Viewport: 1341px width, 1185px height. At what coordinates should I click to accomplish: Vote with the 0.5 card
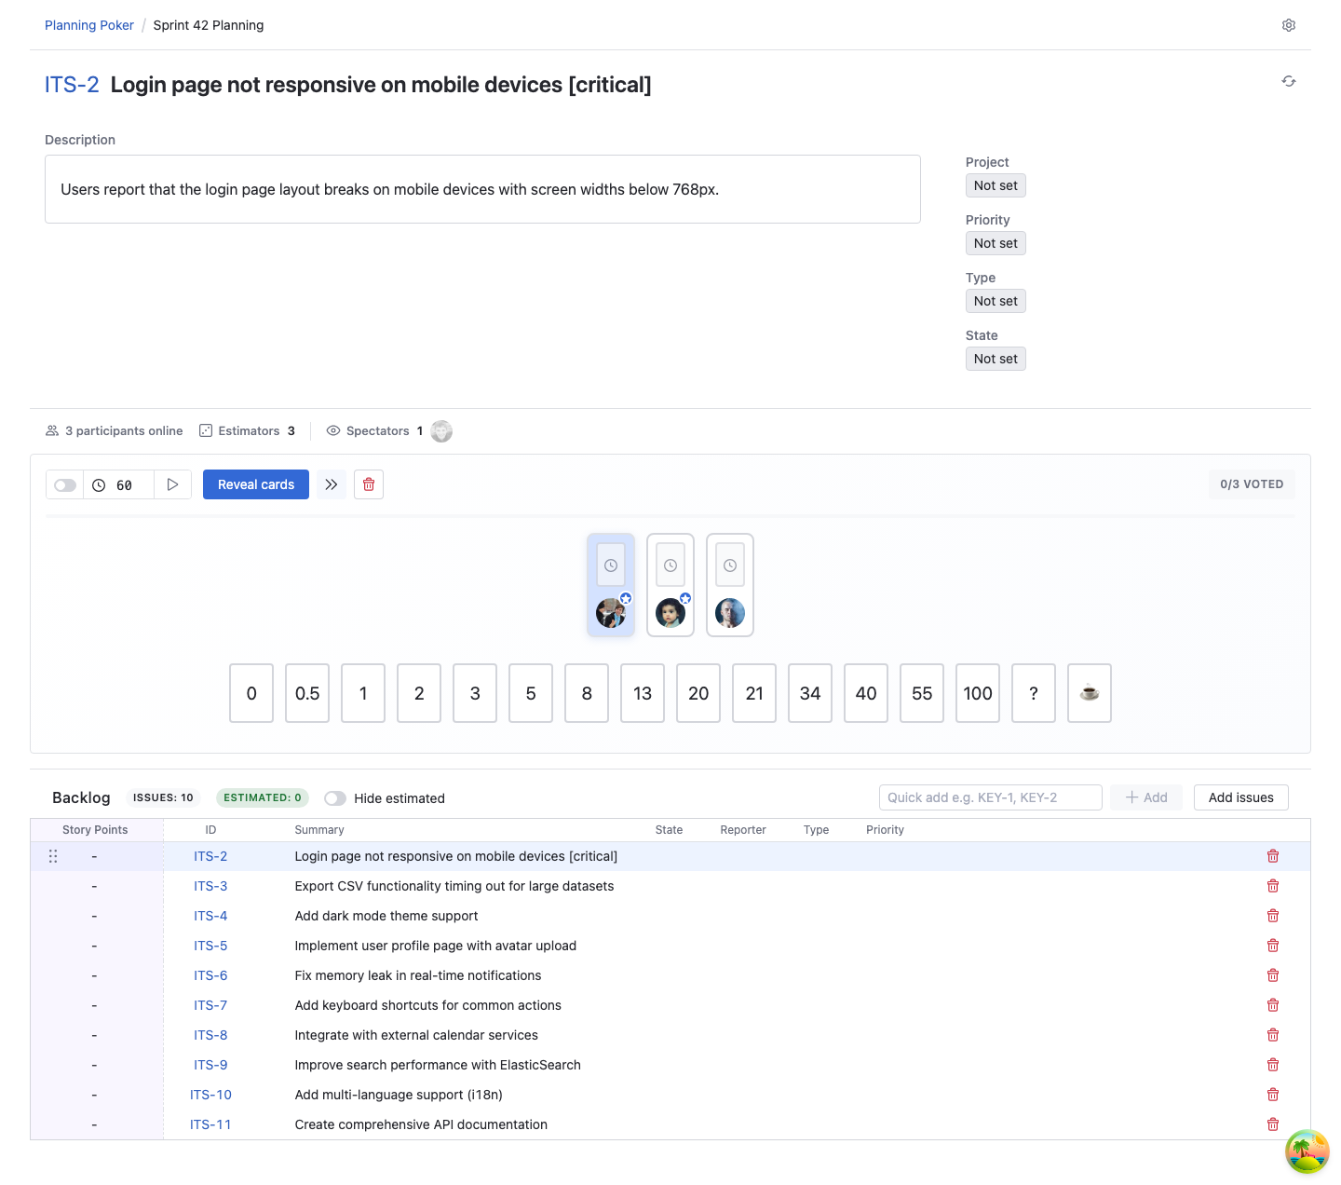(x=307, y=693)
